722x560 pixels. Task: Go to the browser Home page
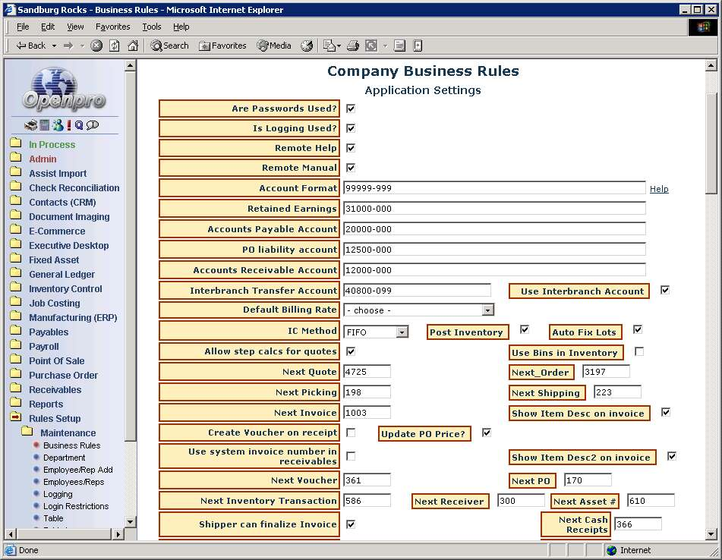coord(133,46)
